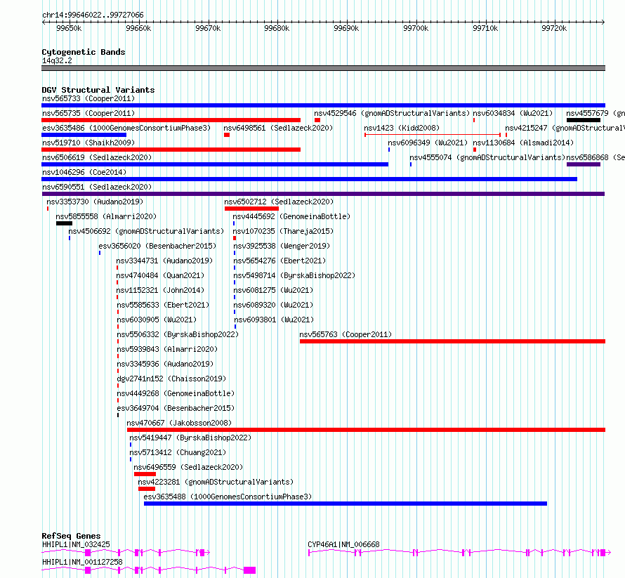Select nsv4445692 (GenomeinaBottle) label

tap(291, 216)
